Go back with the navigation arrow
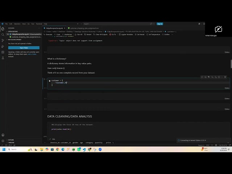The height and width of the screenshot is (174, 232). (x=78, y=24)
